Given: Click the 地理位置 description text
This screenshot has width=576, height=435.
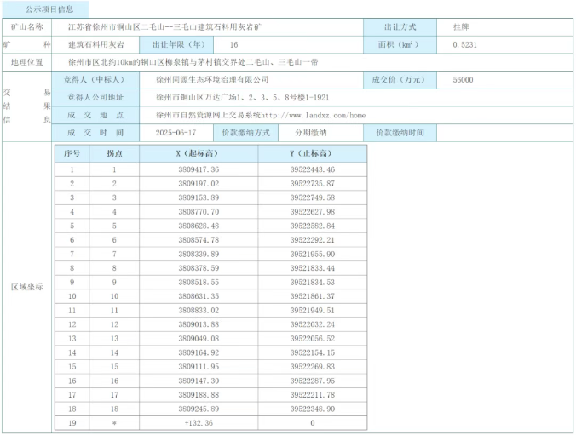Looking at the screenshot, I should point(181,62).
